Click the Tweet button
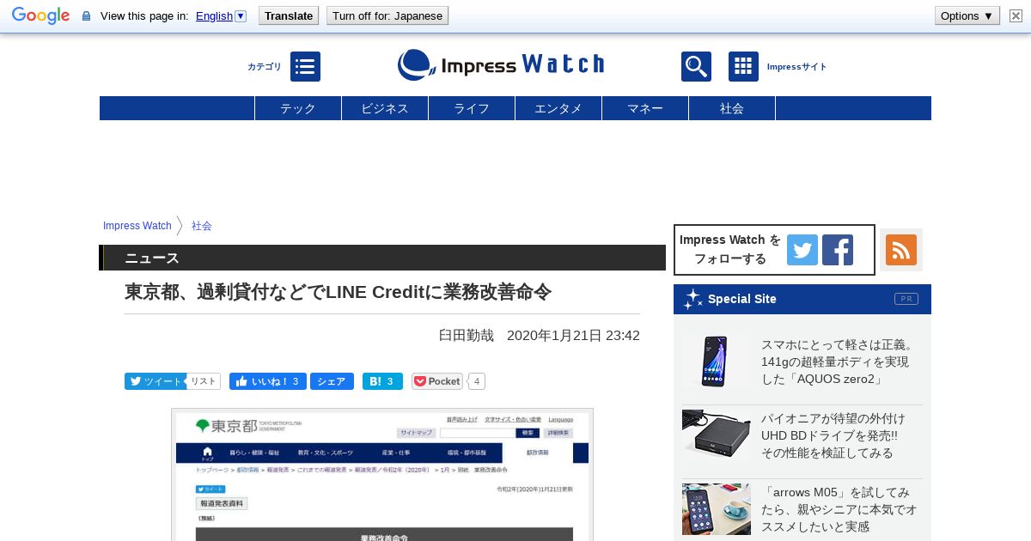 pyautogui.click(x=156, y=381)
